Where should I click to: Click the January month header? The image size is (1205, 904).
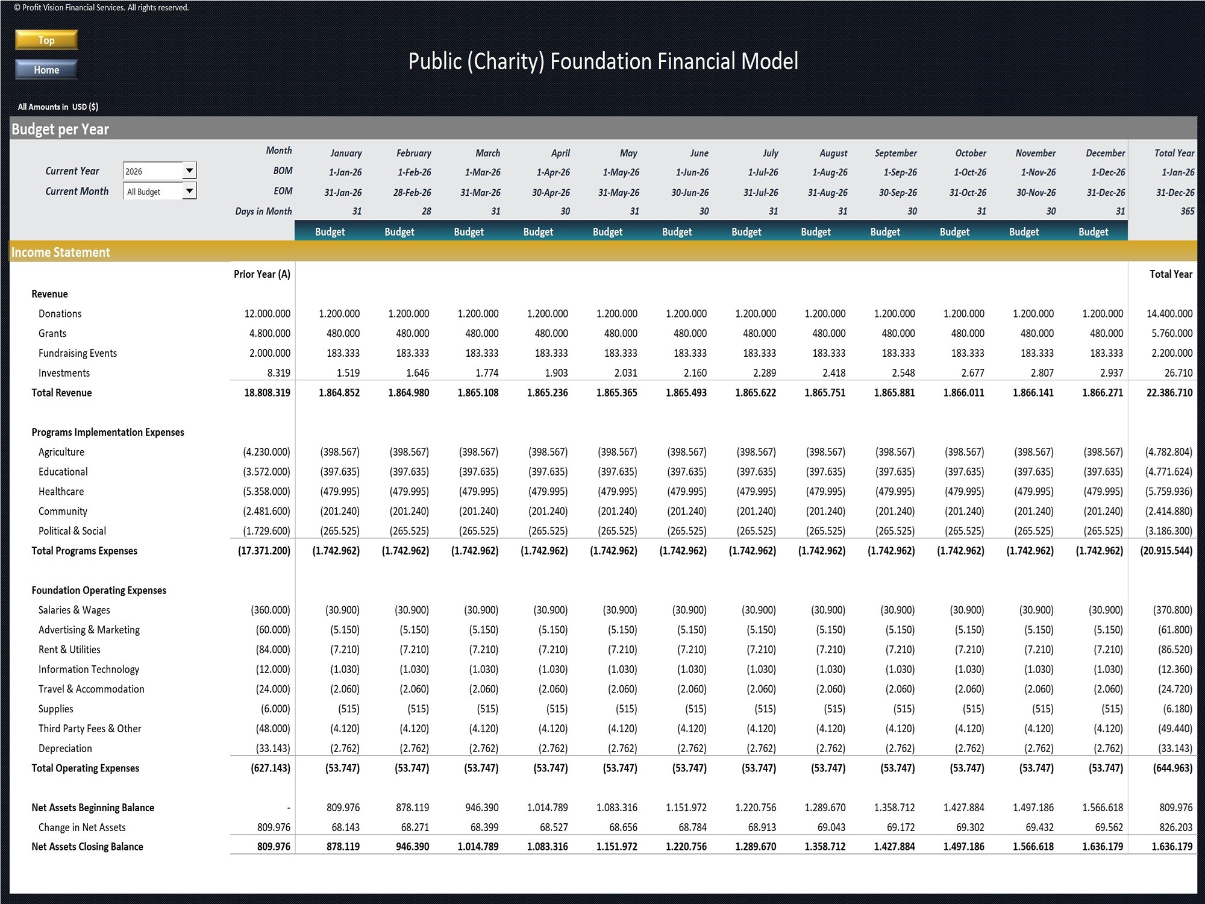click(346, 153)
